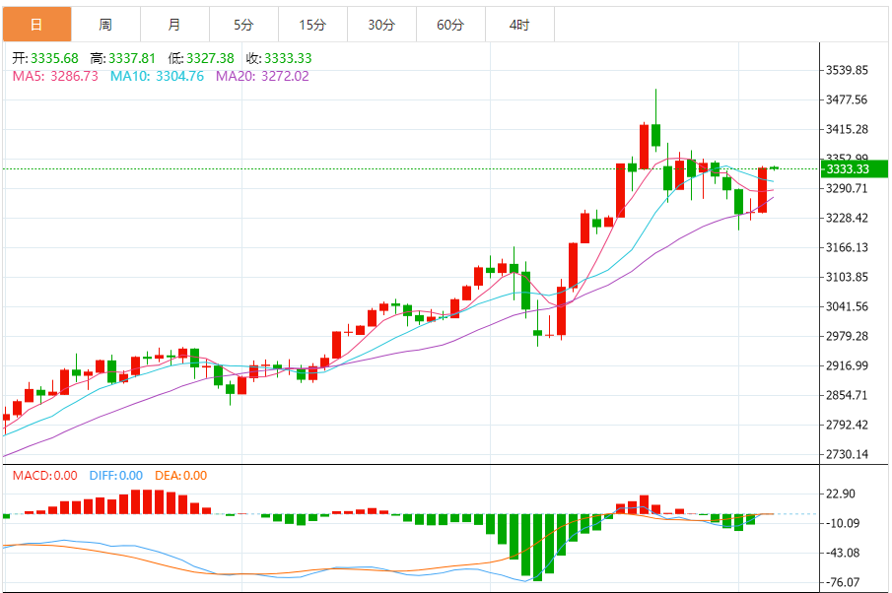
Task: Click the low price 3327.38
Action: tap(210, 58)
